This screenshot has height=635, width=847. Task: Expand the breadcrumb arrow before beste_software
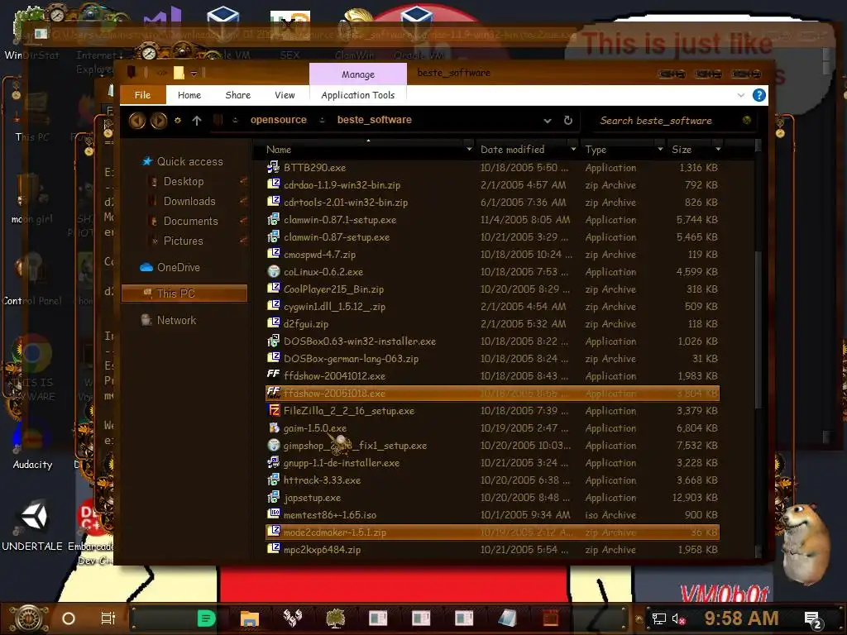[x=322, y=121]
